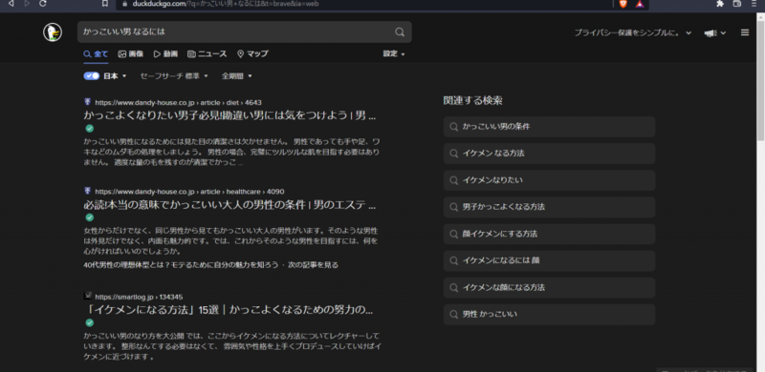The image size is (765, 372).
Task: Click the 関連する検索 heading text
Action: click(472, 101)
